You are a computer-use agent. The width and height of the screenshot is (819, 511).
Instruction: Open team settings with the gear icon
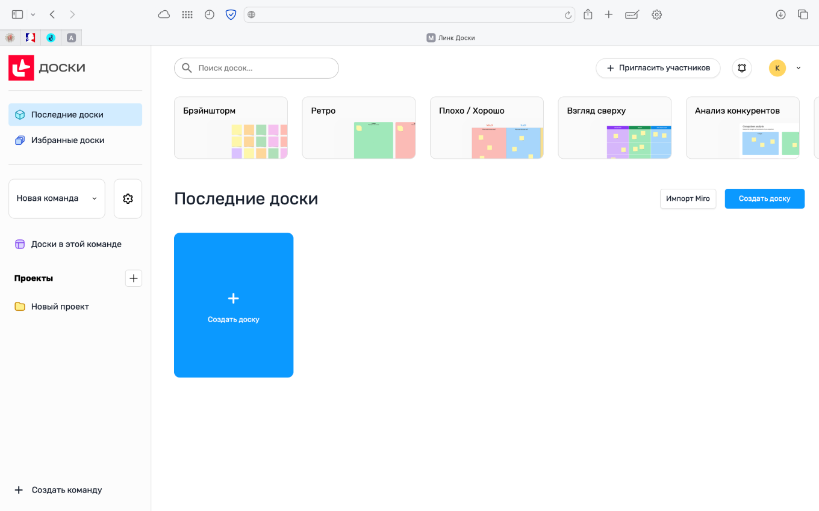point(128,198)
